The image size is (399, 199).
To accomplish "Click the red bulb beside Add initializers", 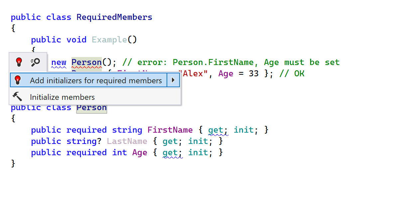I will 18,80.
